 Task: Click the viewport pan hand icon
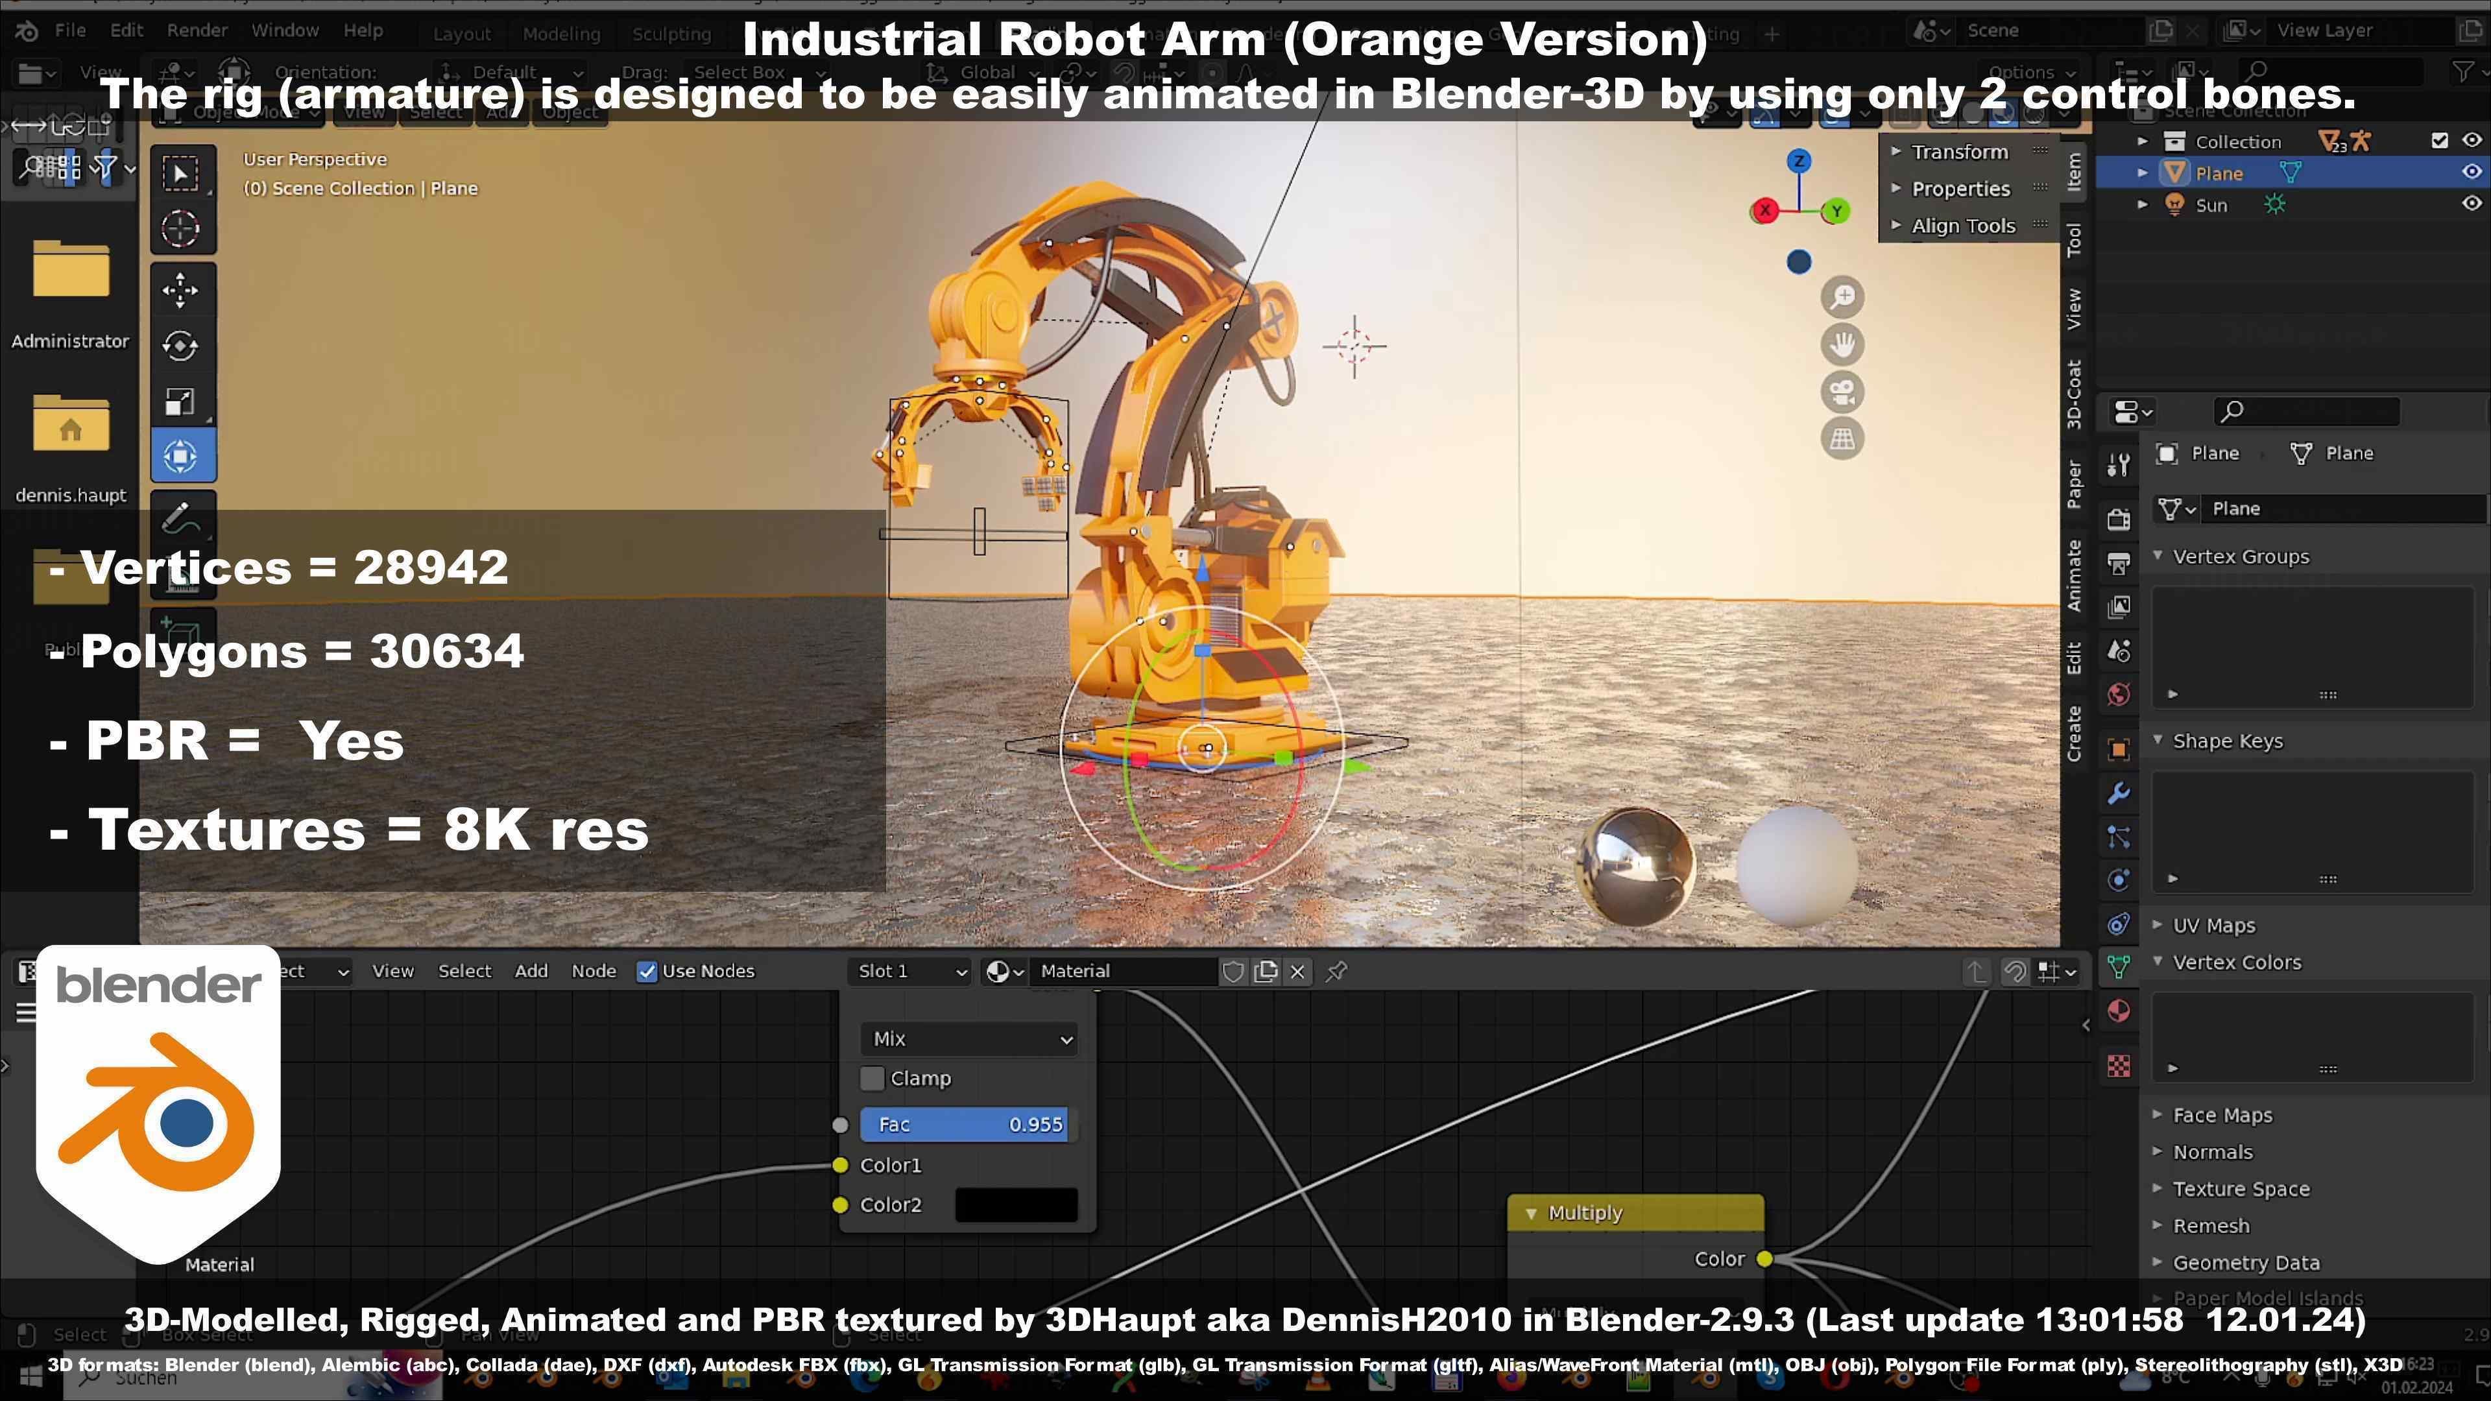(1842, 344)
